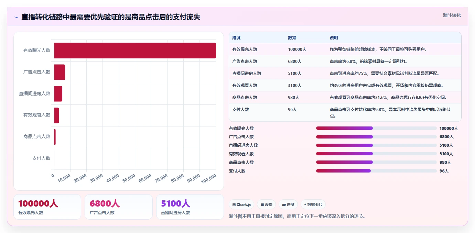Click the 直播间进房人数 progress bar
The width and height of the screenshot is (475, 233).
click(376, 145)
